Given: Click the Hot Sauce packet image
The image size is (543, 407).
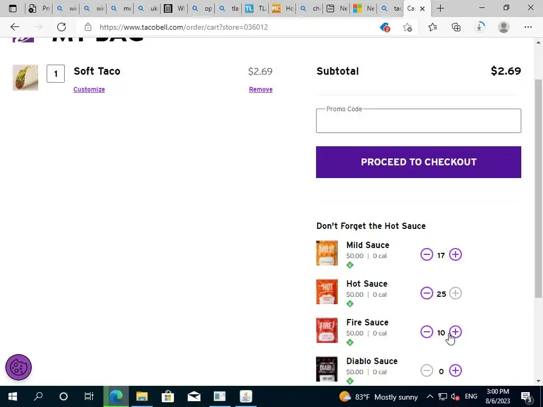Looking at the screenshot, I should click(x=327, y=292).
